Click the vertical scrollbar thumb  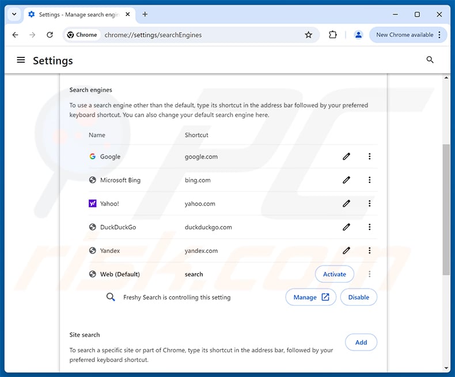pos(446,209)
